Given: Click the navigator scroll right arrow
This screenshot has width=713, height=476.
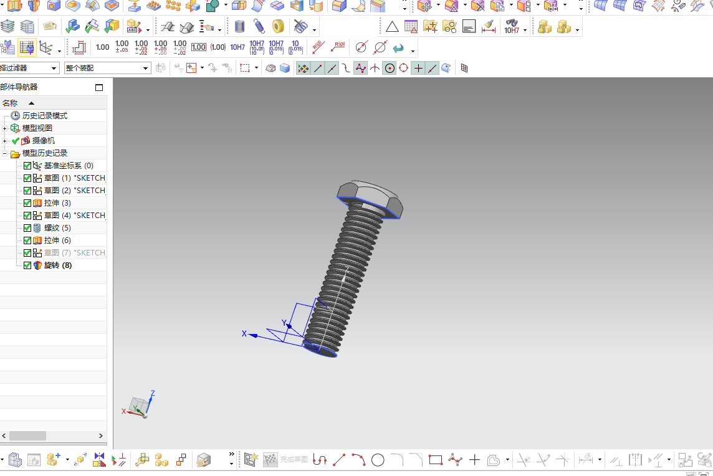Looking at the screenshot, I should [x=101, y=436].
